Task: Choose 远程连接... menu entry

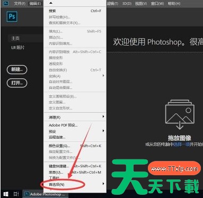Action: pyautogui.click(x=75, y=137)
